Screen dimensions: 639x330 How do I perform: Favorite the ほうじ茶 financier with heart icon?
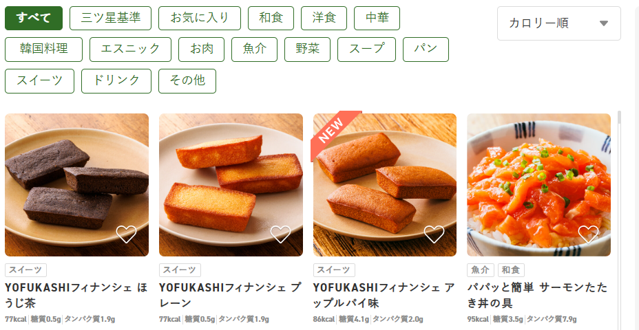[126, 234]
